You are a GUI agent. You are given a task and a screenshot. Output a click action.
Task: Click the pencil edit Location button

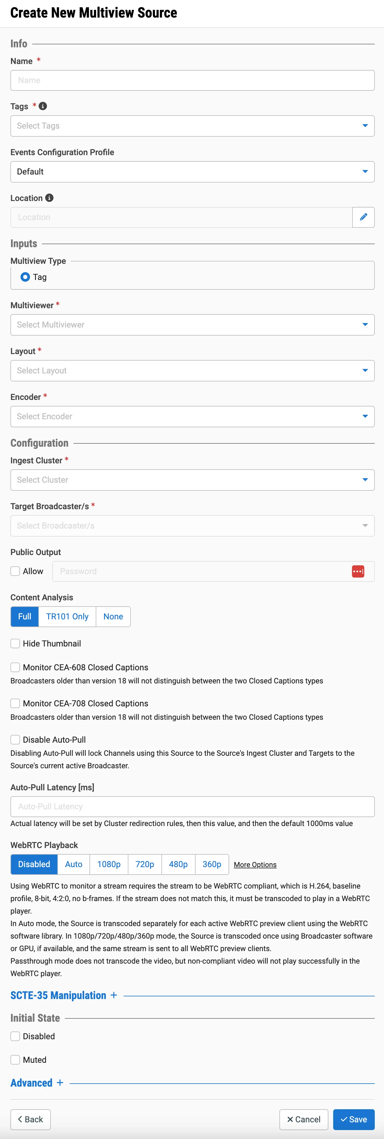coord(363,217)
